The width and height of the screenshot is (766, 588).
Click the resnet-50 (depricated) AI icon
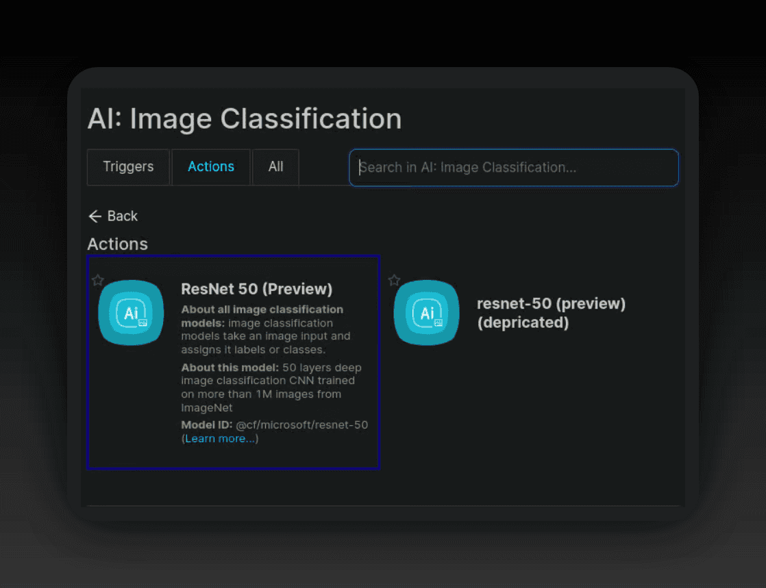pos(426,313)
